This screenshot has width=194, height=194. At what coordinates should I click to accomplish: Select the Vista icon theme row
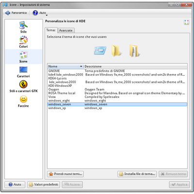point(117,97)
